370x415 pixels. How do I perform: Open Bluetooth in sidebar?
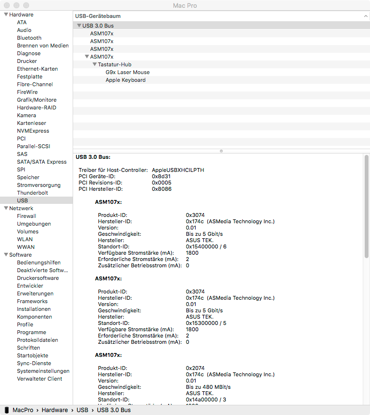click(x=29, y=38)
